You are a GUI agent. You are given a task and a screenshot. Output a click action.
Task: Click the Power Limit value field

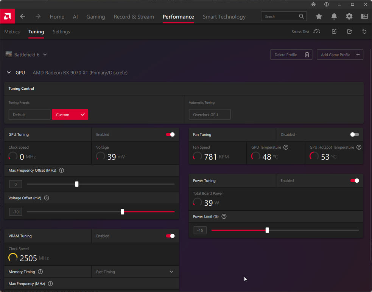tap(200, 230)
